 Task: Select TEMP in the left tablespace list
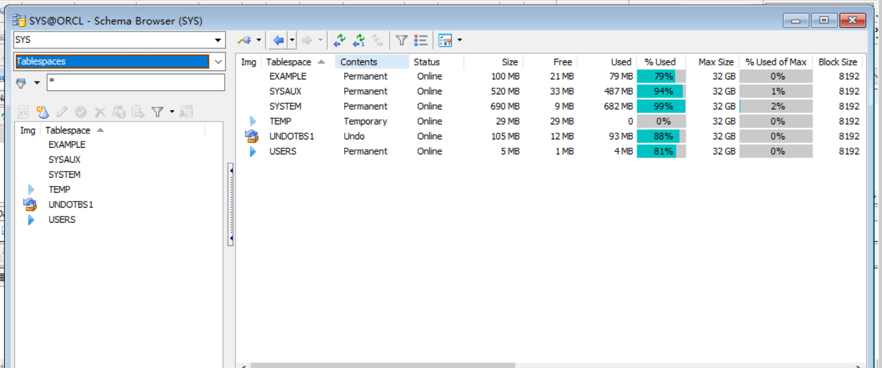tap(59, 190)
